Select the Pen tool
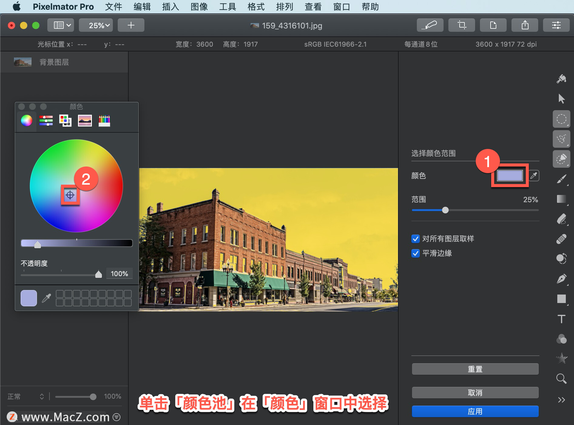 [x=562, y=278]
